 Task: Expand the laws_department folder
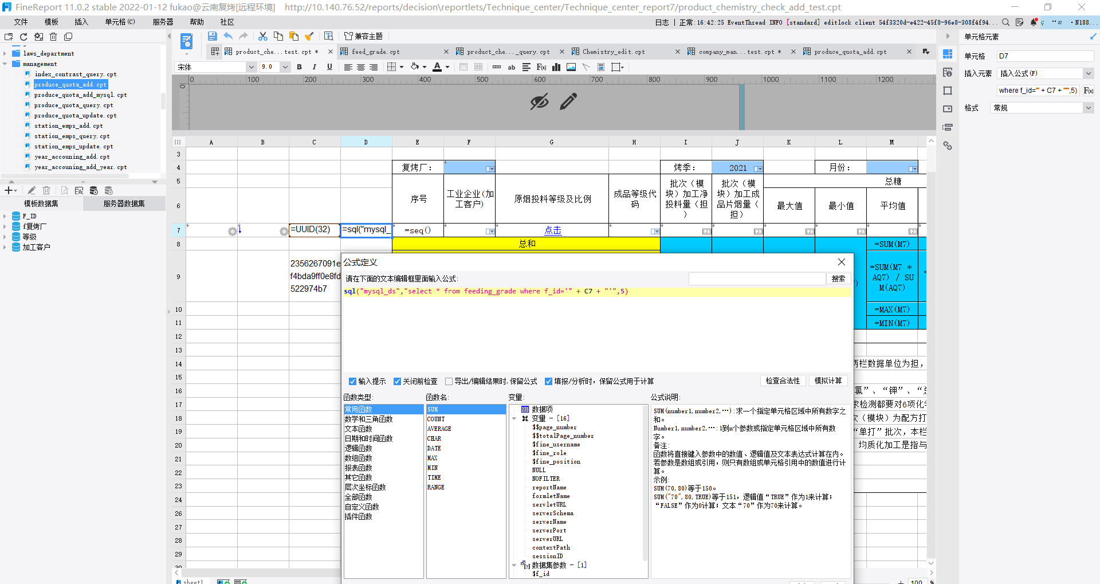click(x=5, y=53)
